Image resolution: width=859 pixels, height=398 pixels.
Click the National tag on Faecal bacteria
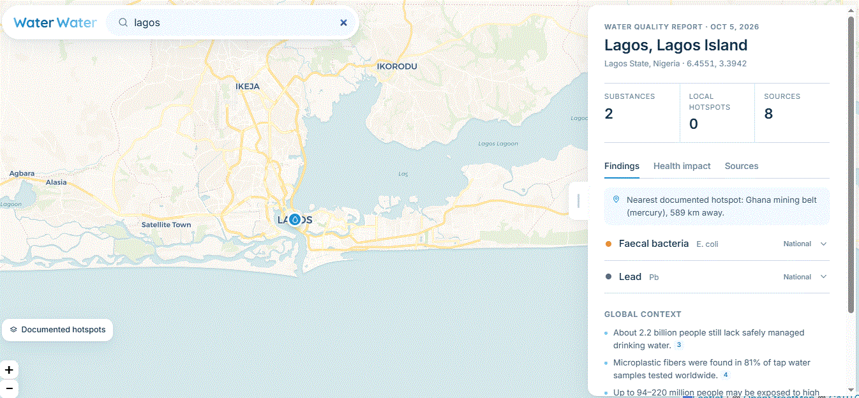point(797,244)
